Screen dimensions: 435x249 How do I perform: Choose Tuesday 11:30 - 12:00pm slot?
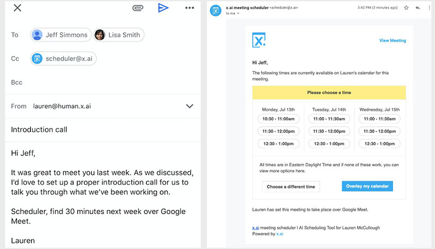pos(329,132)
